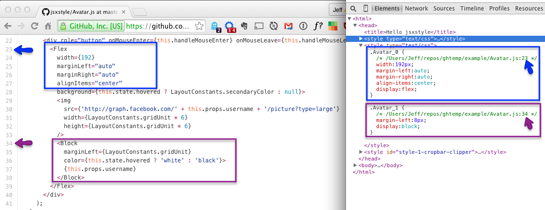
Task: Open the colored squares extension icon
Action: tap(333, 26)
